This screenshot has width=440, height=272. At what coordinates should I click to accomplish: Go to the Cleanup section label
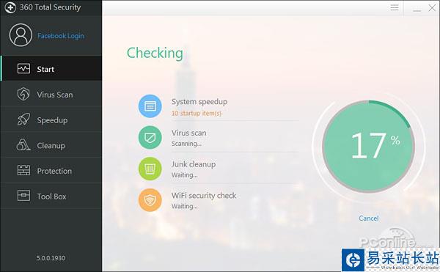51,146
